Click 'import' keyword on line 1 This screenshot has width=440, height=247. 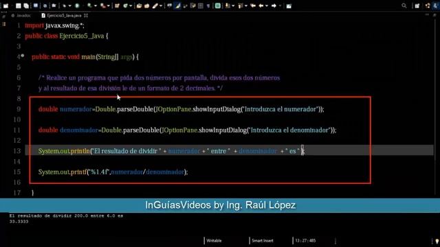[x=34, y=25]
